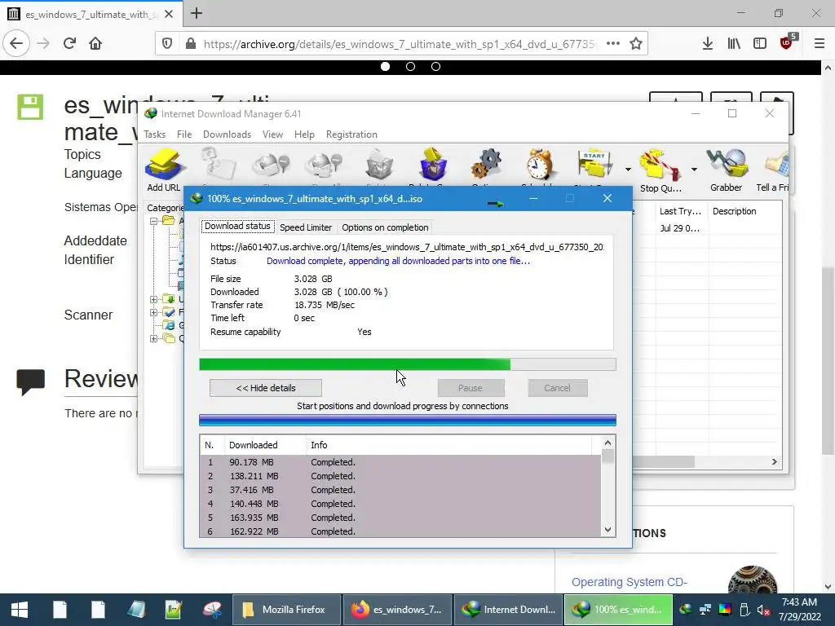Viewport: 835px width, 626px height.
Task: Open a new Firefox tab with plus button
Action: tap(197, 13)
